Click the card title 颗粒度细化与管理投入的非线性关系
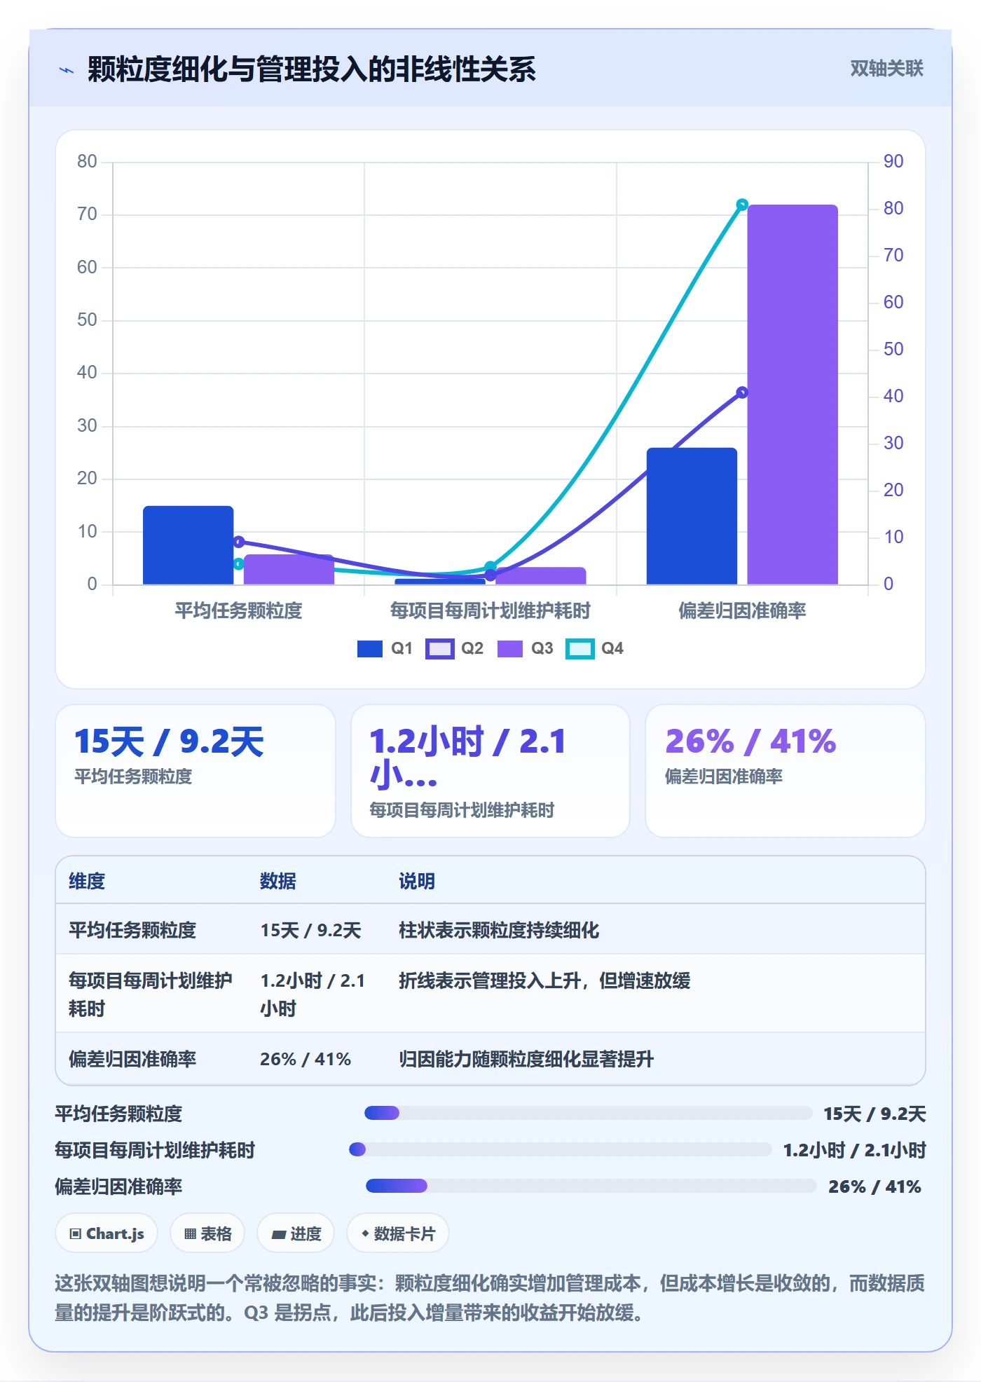 [x=312, y=69]
